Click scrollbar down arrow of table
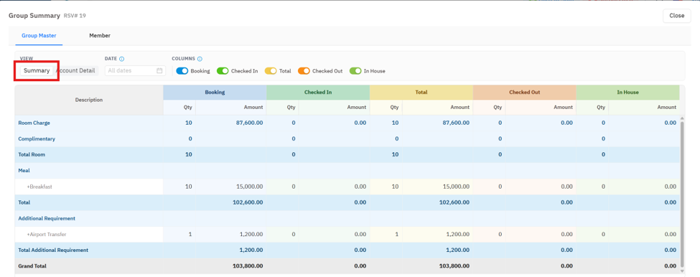The width and height of the screenshot is (700, 277). tap(682, 271)
